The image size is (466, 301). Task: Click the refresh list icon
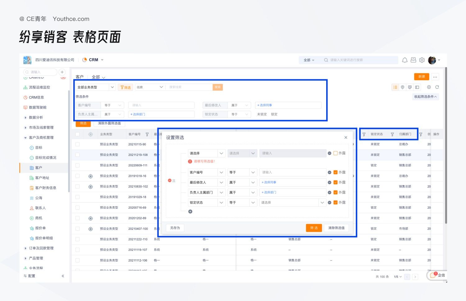(437, 87)
